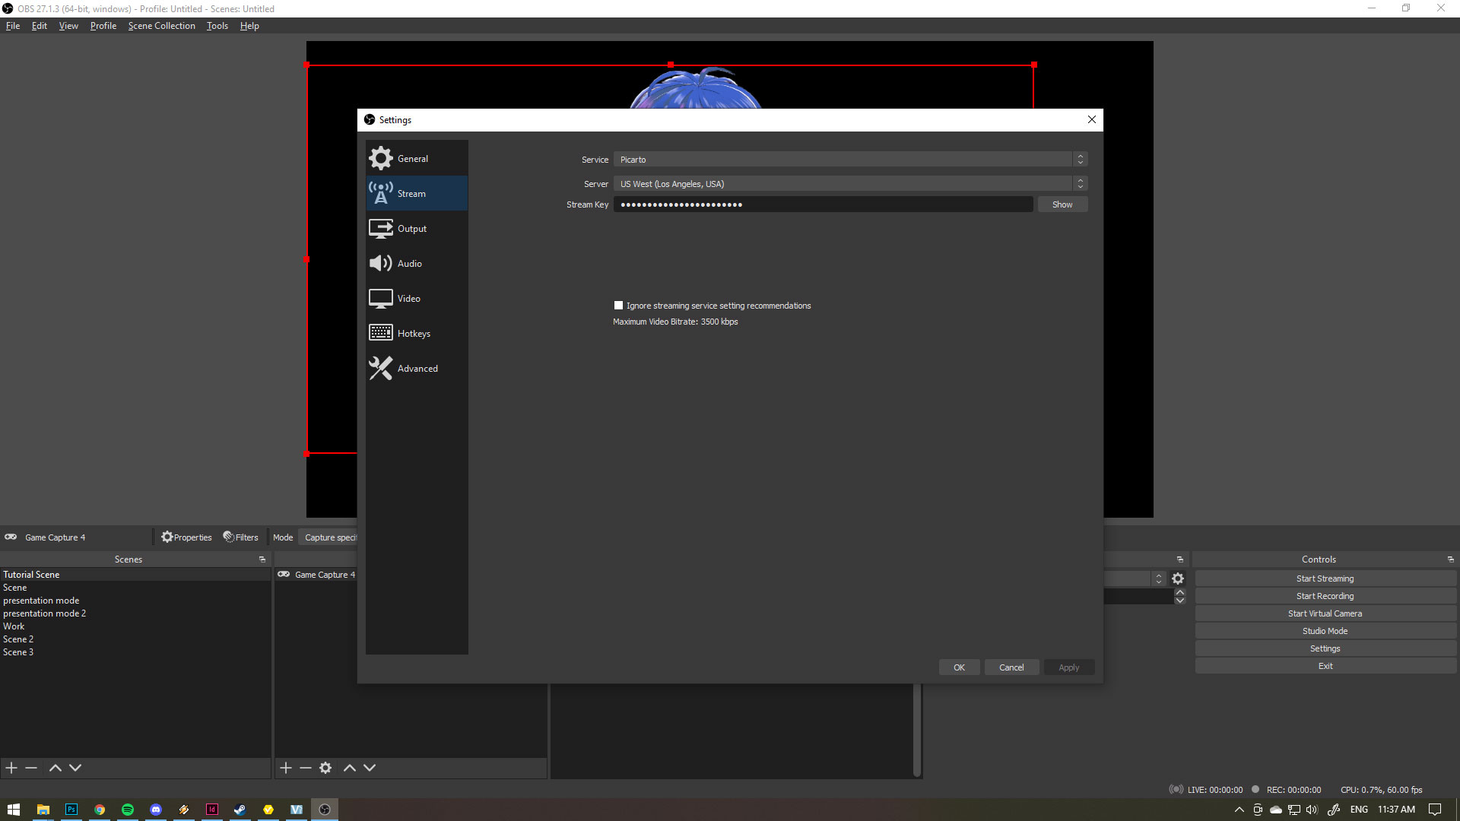Click the add scene plus icon
Image resolution: width=1460 pixels, height=821 pixels.
(x=11, y=768)
